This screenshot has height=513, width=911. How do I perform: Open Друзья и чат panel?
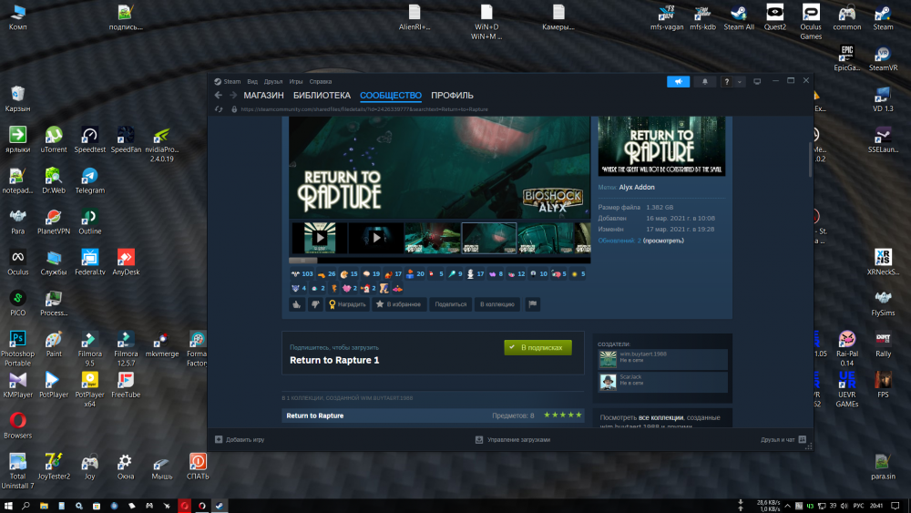[783, 440]
